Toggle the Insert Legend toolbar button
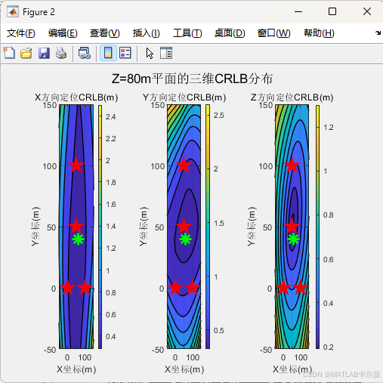This screenshot has height=383, width=383. coord(125,53)
